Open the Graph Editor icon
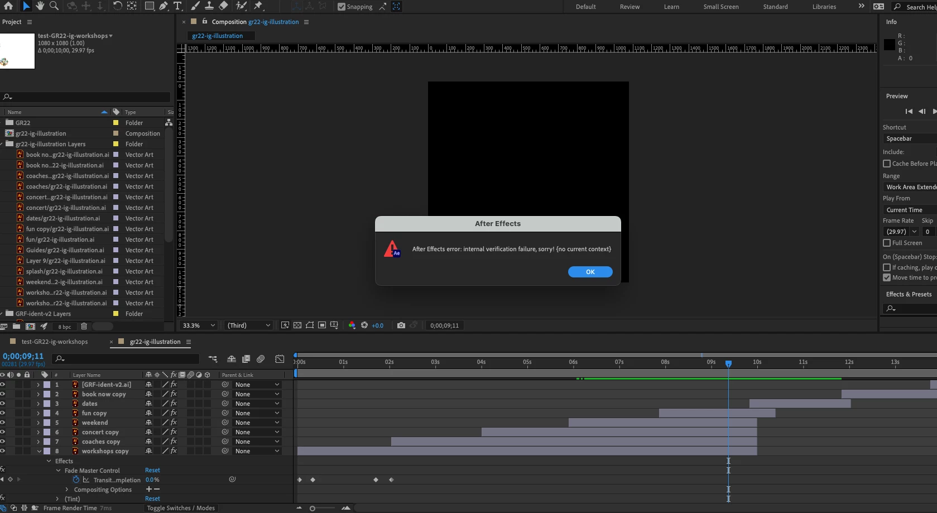Screen dimensions: 937x513 point(280,359)
